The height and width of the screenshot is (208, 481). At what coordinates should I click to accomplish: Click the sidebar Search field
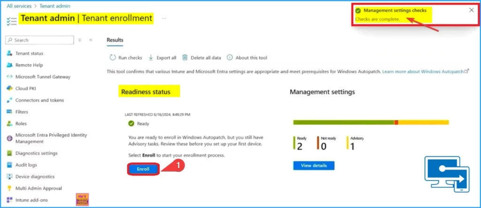click(x=40, y=40)
